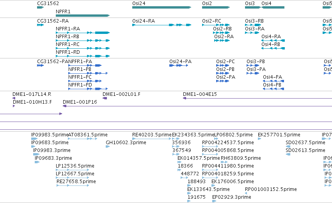Click the EK014357.5prime label
This screenshot has width=332, height=203.
199,158
